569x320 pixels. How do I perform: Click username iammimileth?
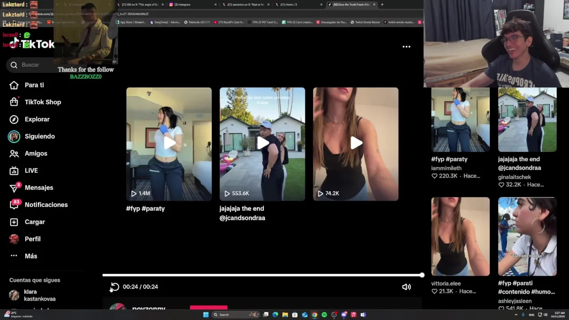(x=446, y=168)
